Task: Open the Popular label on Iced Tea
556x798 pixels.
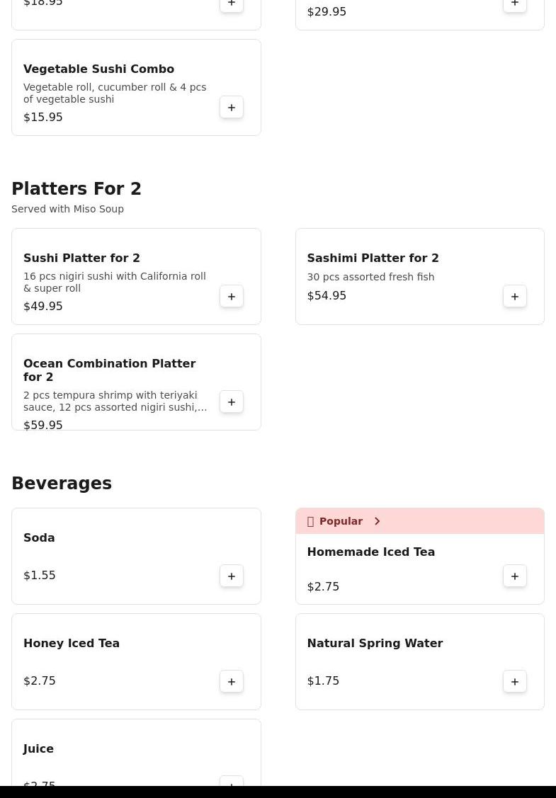Action: 341,522
